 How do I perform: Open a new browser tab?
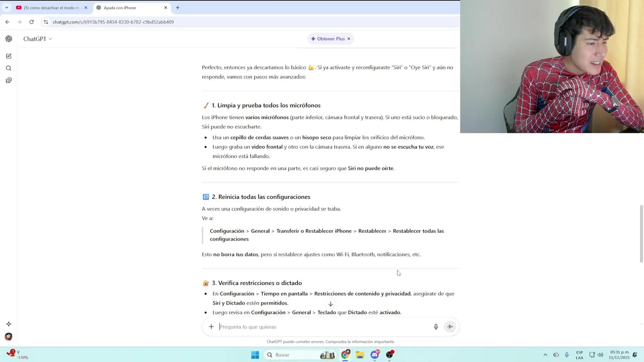(178, 8)
